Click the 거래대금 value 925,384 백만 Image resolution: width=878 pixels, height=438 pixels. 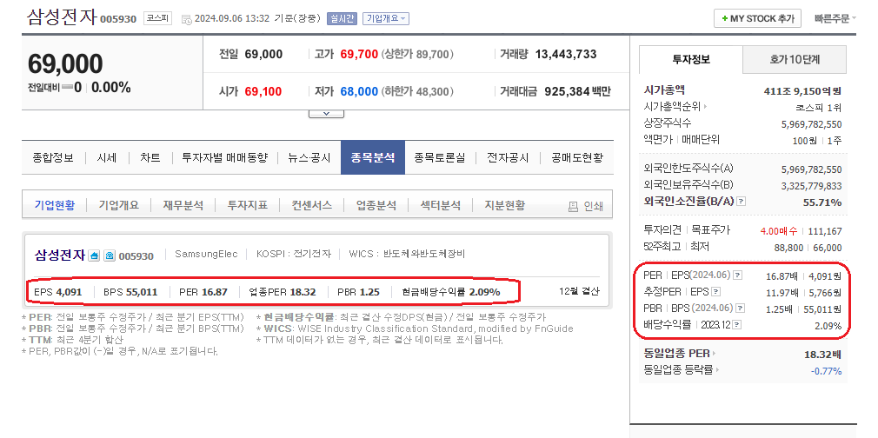[x=577, y=91]
